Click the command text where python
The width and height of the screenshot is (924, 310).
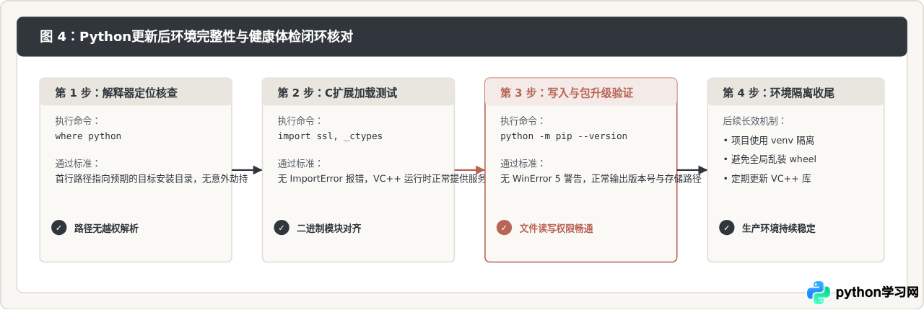tap(88, 136)
